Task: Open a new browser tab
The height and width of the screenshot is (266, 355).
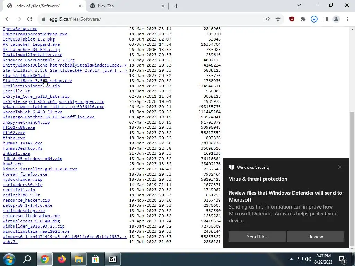Action: pyautogui.click(x=176, y=6)
